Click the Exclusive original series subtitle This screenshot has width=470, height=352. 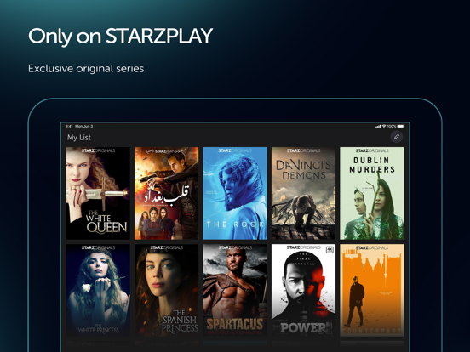(x=86, y=69)
